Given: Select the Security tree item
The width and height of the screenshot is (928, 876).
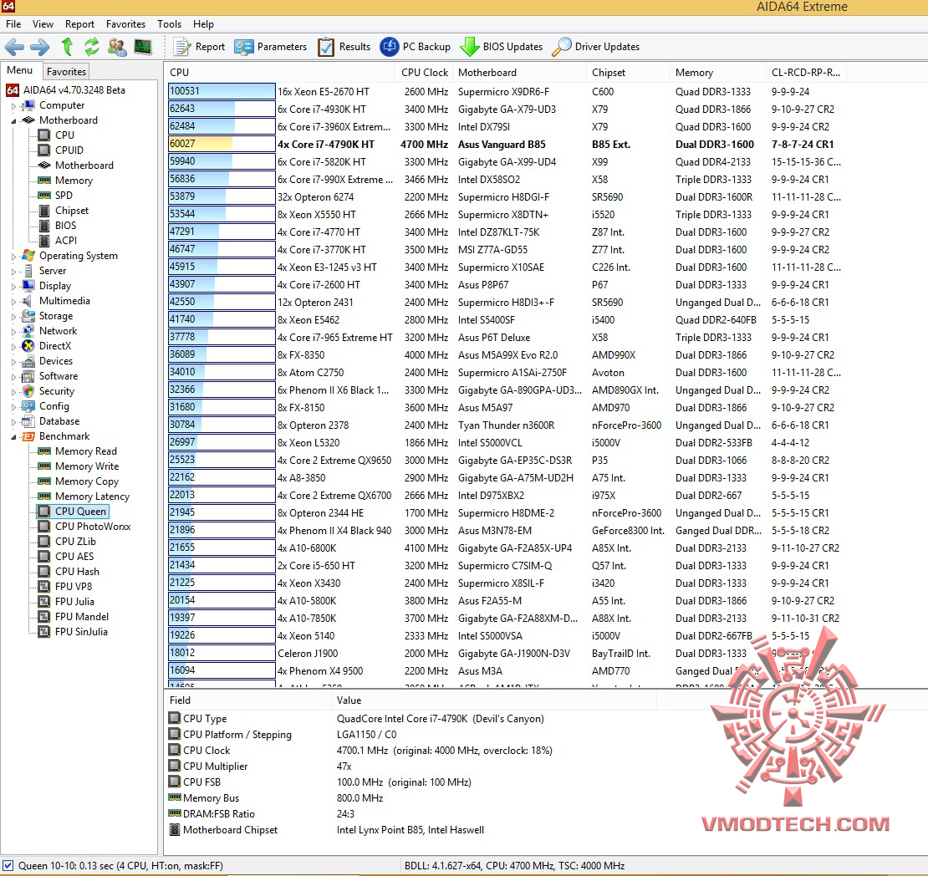Looking at the screenshot, I should point(48,391).
